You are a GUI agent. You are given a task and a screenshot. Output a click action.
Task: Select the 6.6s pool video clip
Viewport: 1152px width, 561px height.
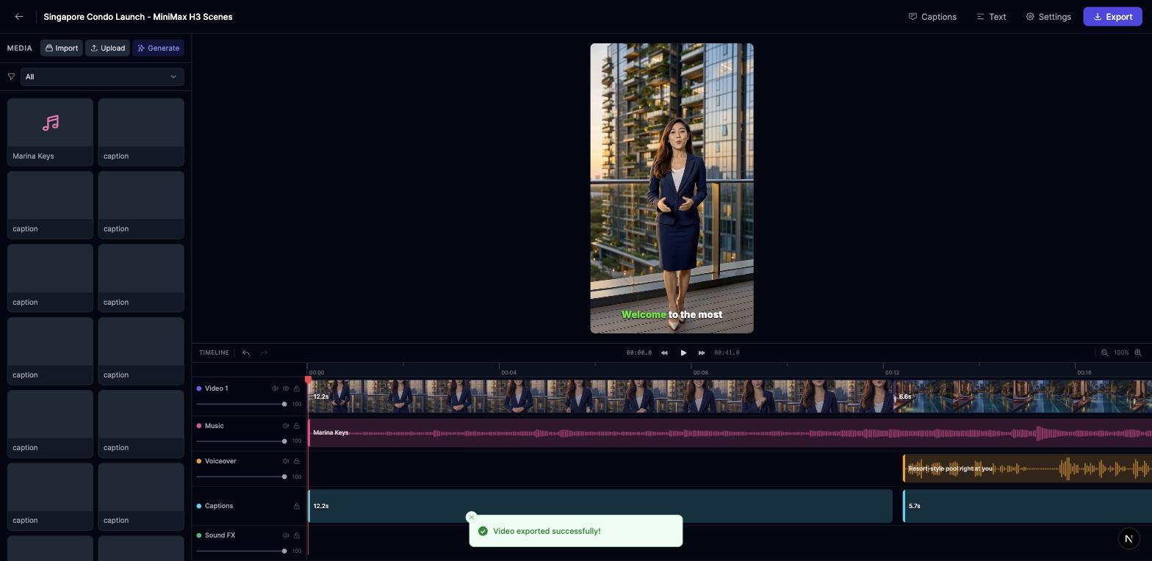tap(1023, 396)
